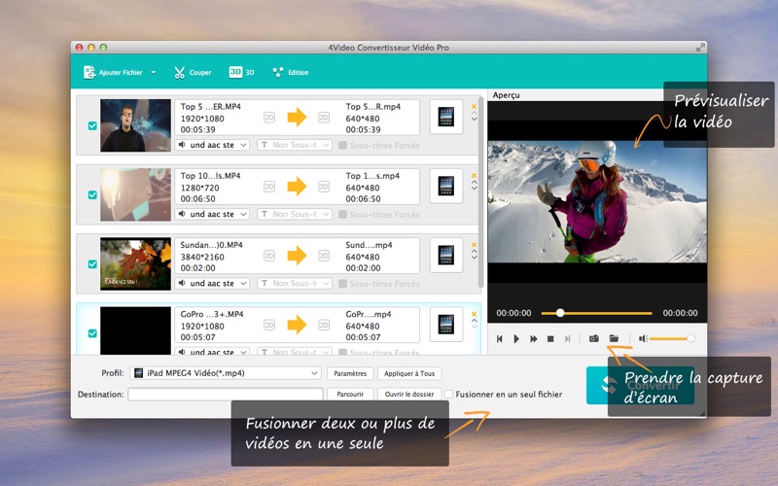
Task: Adjust the preview volume slider
Action: [672, 338]
